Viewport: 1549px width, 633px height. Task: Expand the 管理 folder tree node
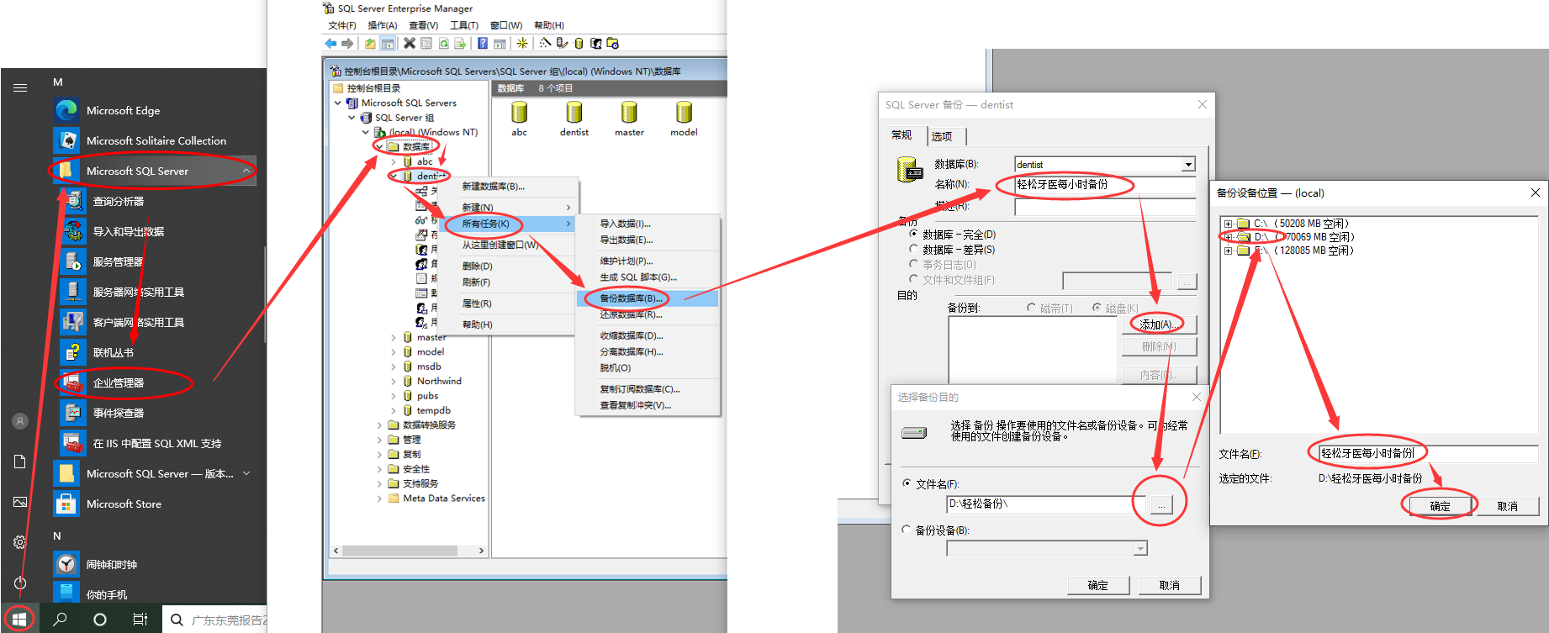(379, 440)
